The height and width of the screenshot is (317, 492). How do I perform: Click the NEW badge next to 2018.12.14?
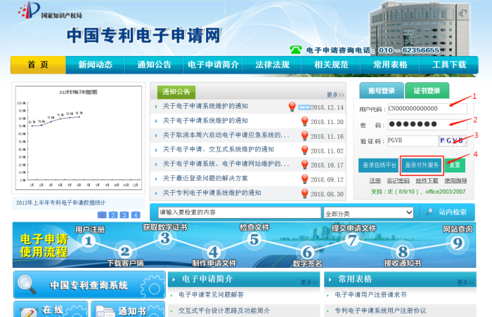pyautogui.click(x=304, y=107)
